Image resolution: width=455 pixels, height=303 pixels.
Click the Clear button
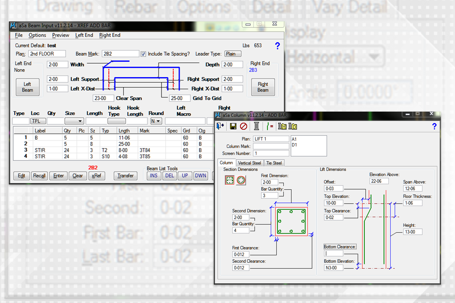click(x=78, y=176)
